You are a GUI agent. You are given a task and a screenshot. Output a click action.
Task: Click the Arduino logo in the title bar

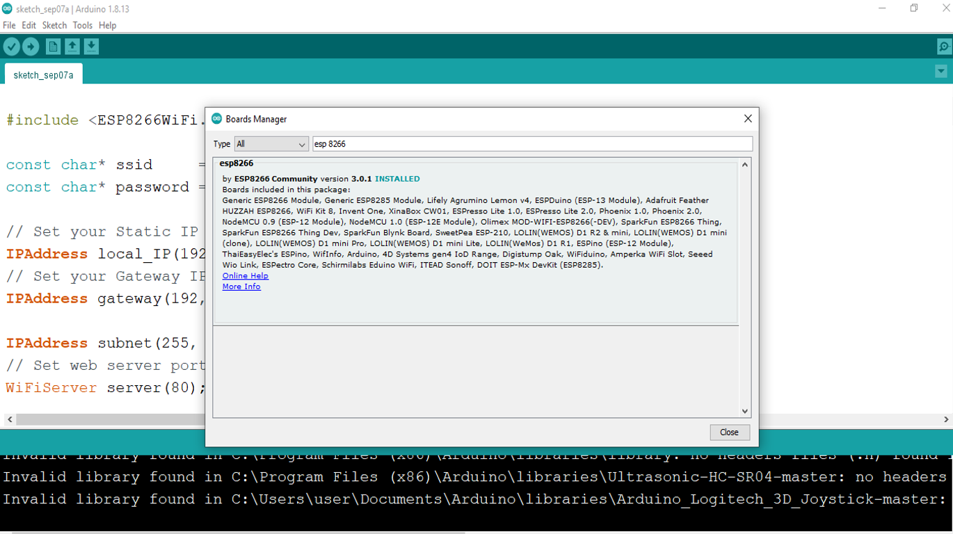[7, 9]
